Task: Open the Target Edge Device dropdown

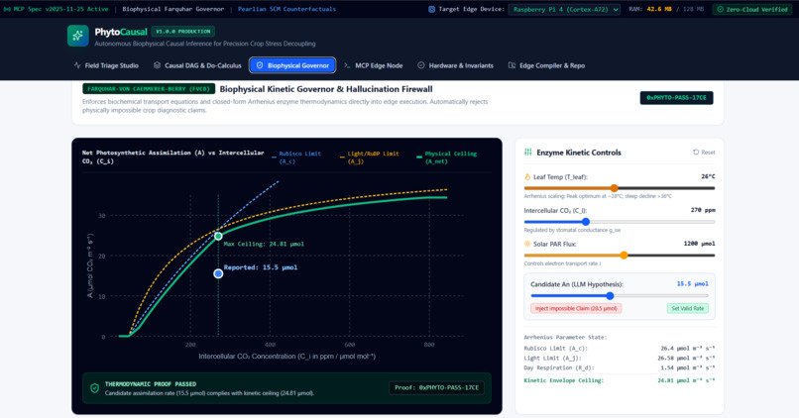Action: pyautogui.click(x=564, y=9)
